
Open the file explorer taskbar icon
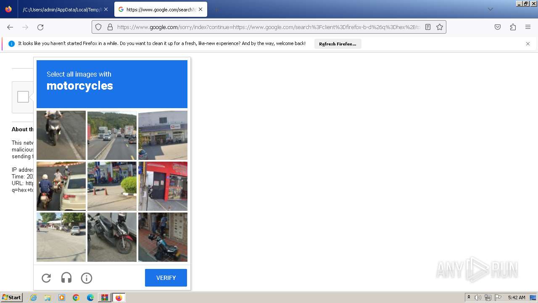[x=47, y=298]
